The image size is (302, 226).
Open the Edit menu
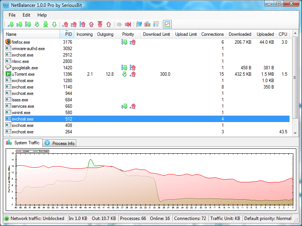pos(26,15)
